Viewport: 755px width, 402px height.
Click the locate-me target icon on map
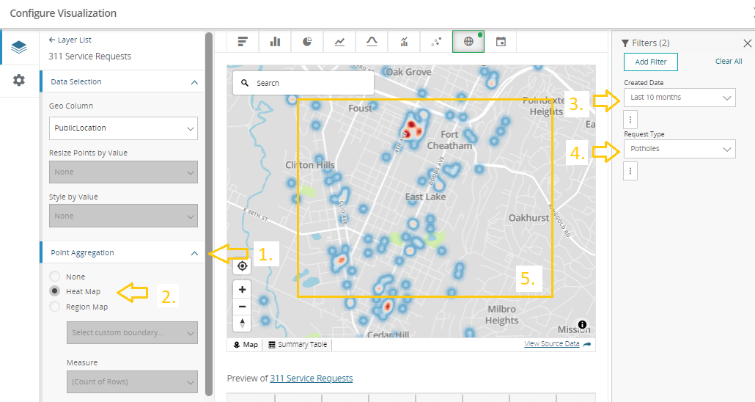tap(243, 266)
